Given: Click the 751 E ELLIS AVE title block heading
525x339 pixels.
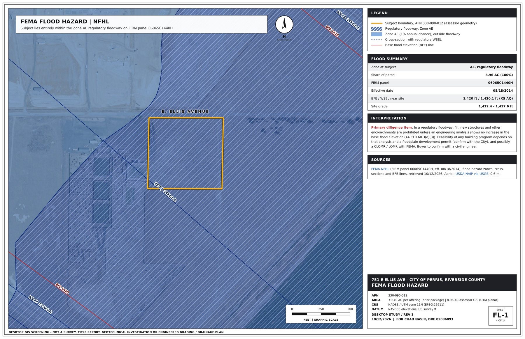Looking at the screenshot, I should [428, 280].
